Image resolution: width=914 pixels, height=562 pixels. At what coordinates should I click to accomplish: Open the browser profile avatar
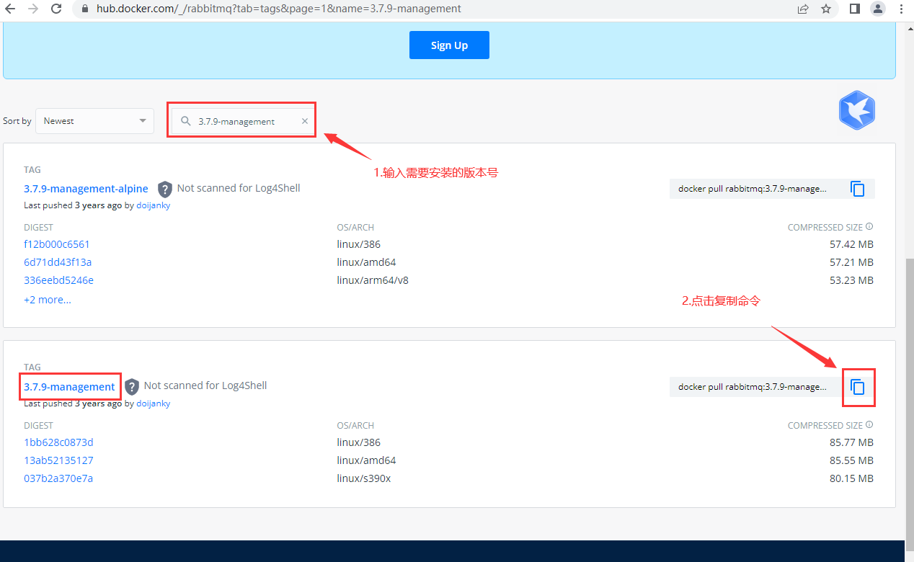click(x=877, y=9)
